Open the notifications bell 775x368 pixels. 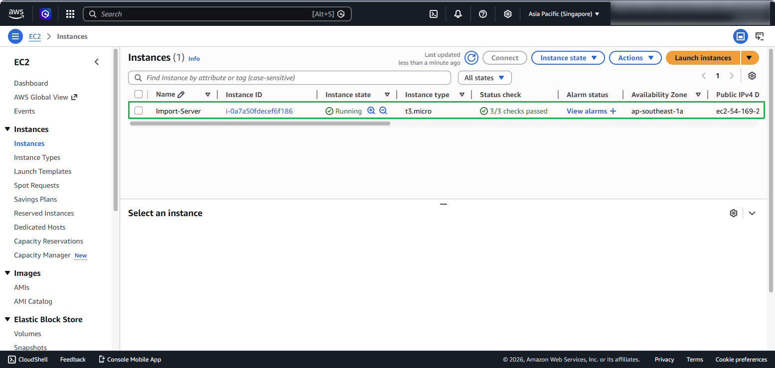click(458, 14)
